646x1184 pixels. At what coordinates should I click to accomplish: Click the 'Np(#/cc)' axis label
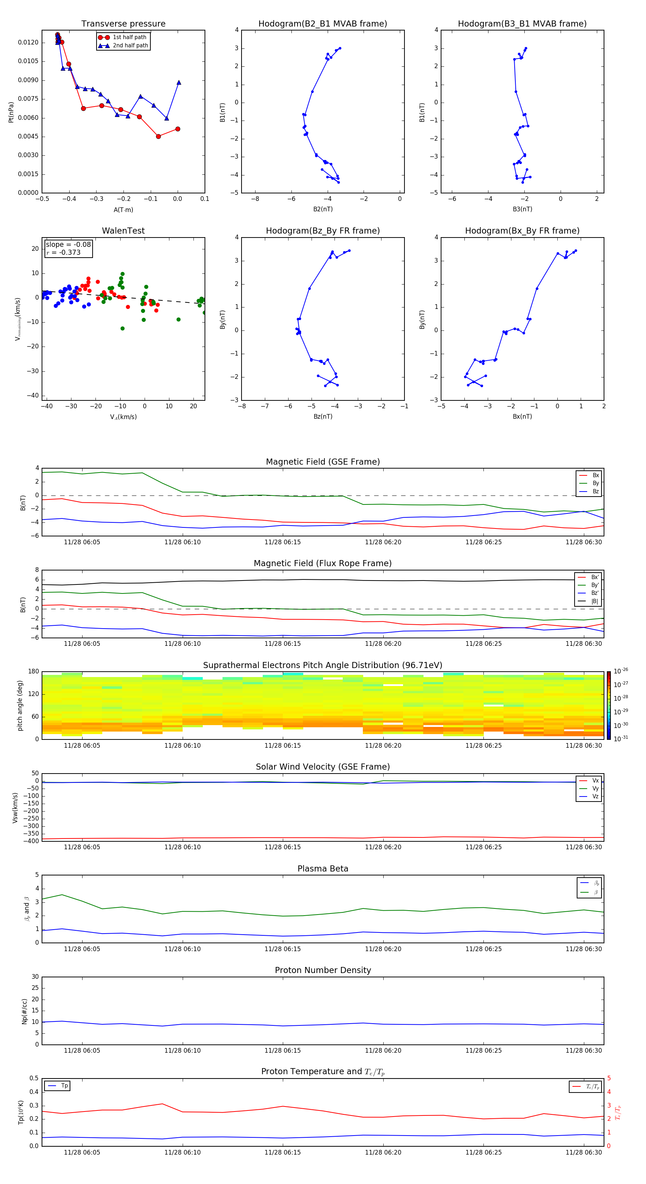pyautogui.click(x=24, y=1011)
